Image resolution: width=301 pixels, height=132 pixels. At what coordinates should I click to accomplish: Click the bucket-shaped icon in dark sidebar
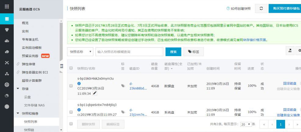coord(7,95)
